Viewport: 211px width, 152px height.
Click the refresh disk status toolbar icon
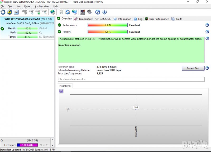3,12
